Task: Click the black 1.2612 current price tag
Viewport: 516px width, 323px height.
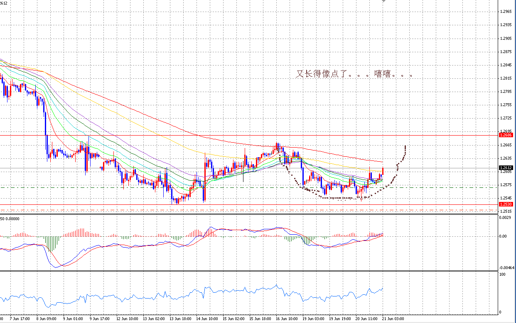Action: 506,168
